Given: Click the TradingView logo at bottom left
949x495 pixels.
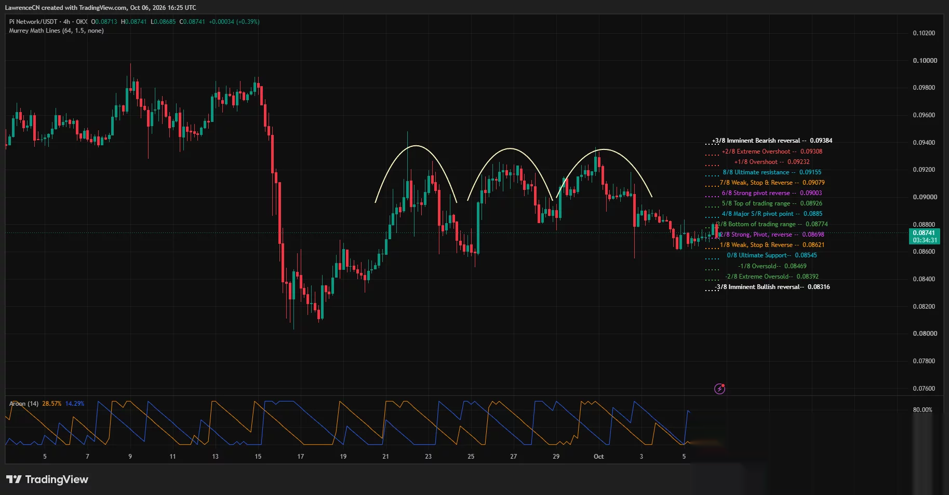Looking at the screenshot, I should click(x=47, y=479).
